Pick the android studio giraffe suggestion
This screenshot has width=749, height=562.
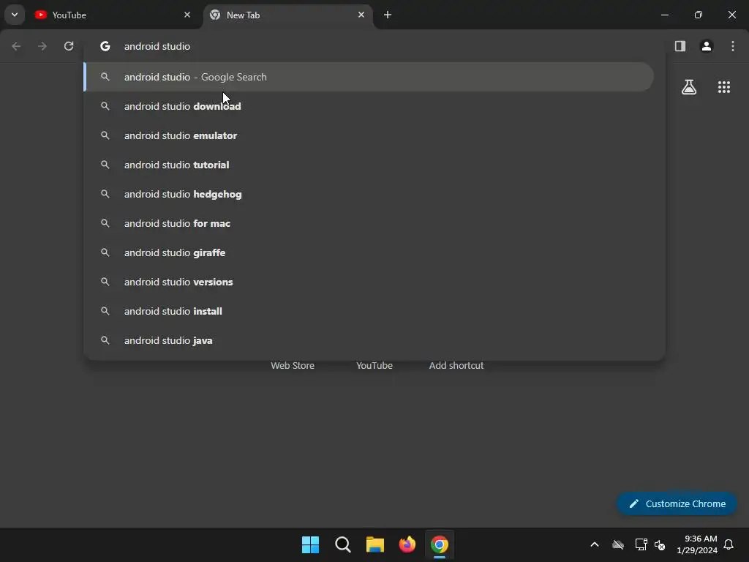[x=369, y=252]
